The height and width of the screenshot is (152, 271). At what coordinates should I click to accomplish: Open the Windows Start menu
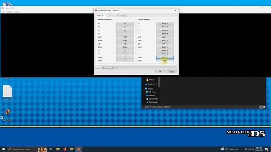(3, 149)
